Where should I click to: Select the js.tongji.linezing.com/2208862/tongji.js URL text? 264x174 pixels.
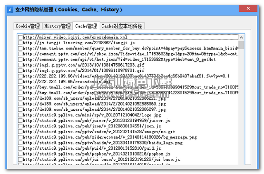point(78,43)
